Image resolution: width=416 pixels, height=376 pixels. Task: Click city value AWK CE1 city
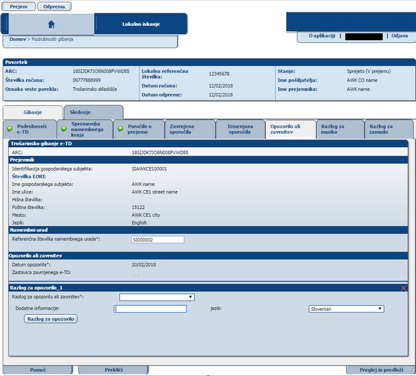point(146,215)
